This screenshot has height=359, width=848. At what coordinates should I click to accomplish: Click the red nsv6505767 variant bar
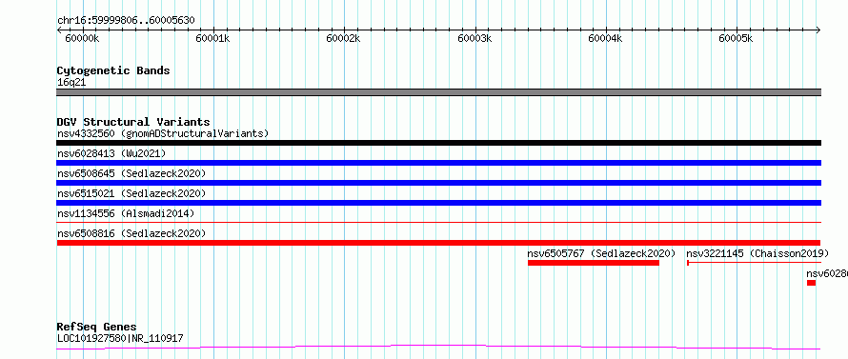click(x=594, y=263)
